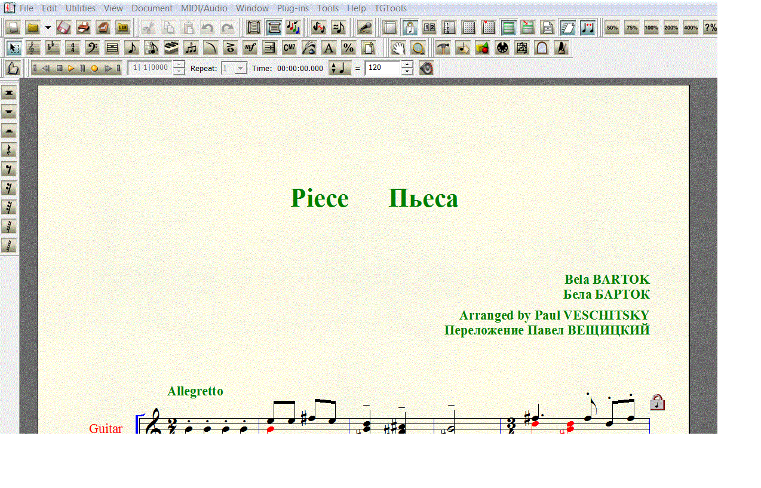The width and height of the screenshot is (761, 488).
Task: Open the Plug-ins menu
Action: tap(293, 8)
